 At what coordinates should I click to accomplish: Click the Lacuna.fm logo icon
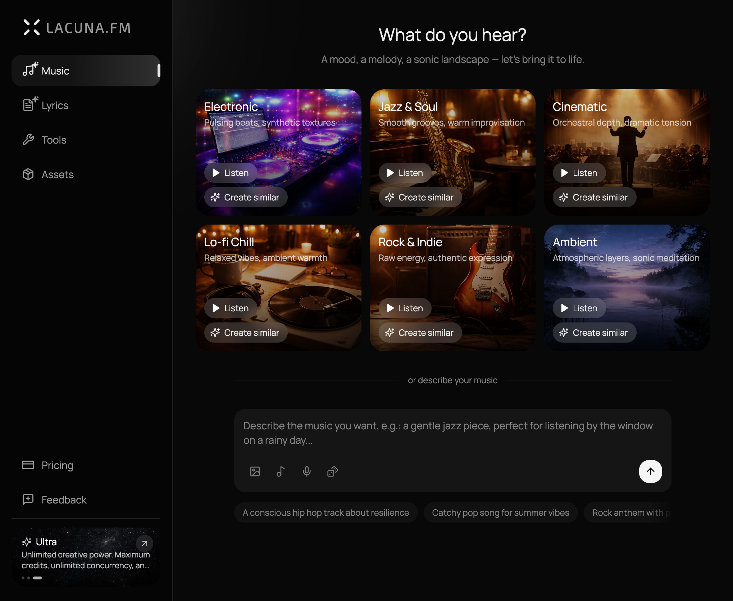pyautogui.click(x=32, y=28)
